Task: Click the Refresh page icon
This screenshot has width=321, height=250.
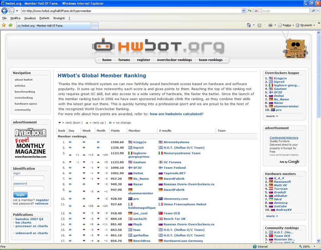Action: tap(250, 11)
